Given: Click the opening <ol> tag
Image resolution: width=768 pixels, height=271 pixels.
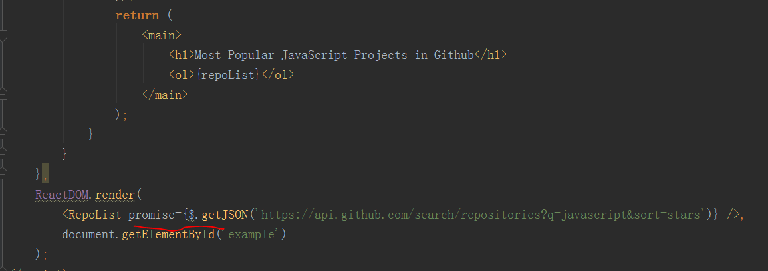Looking at the screenshot, I should coord(181,74).
